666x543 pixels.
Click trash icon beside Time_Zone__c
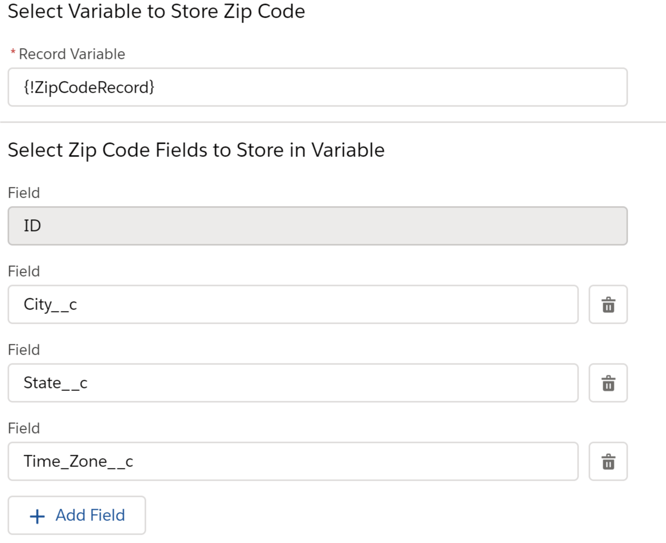point(608,462)
